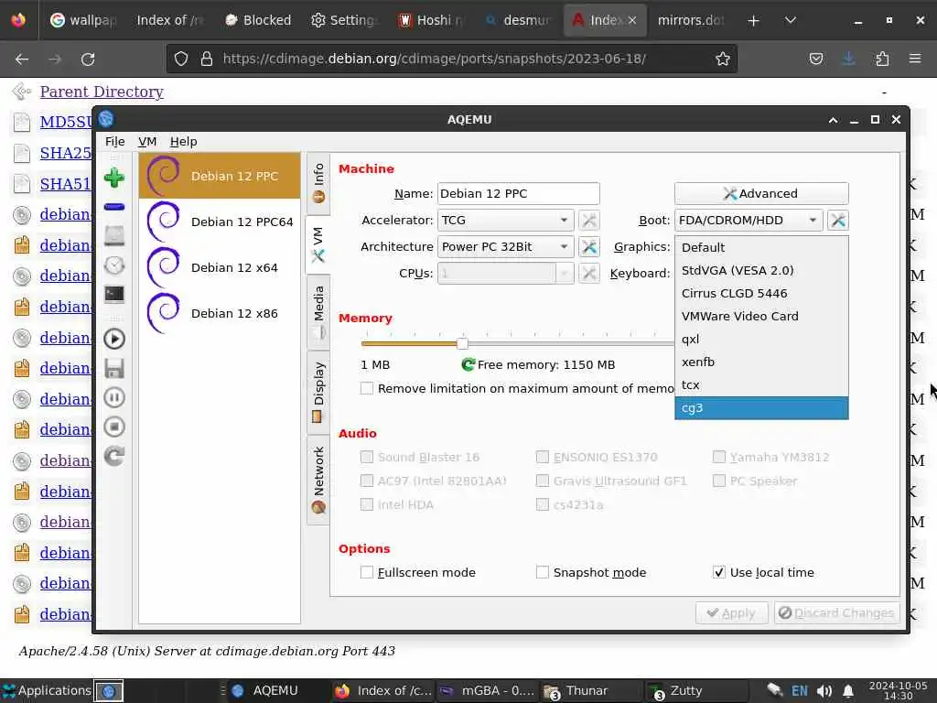Click the green plus Add VM icon
The image size is (937, 703).
pos(114,178)
